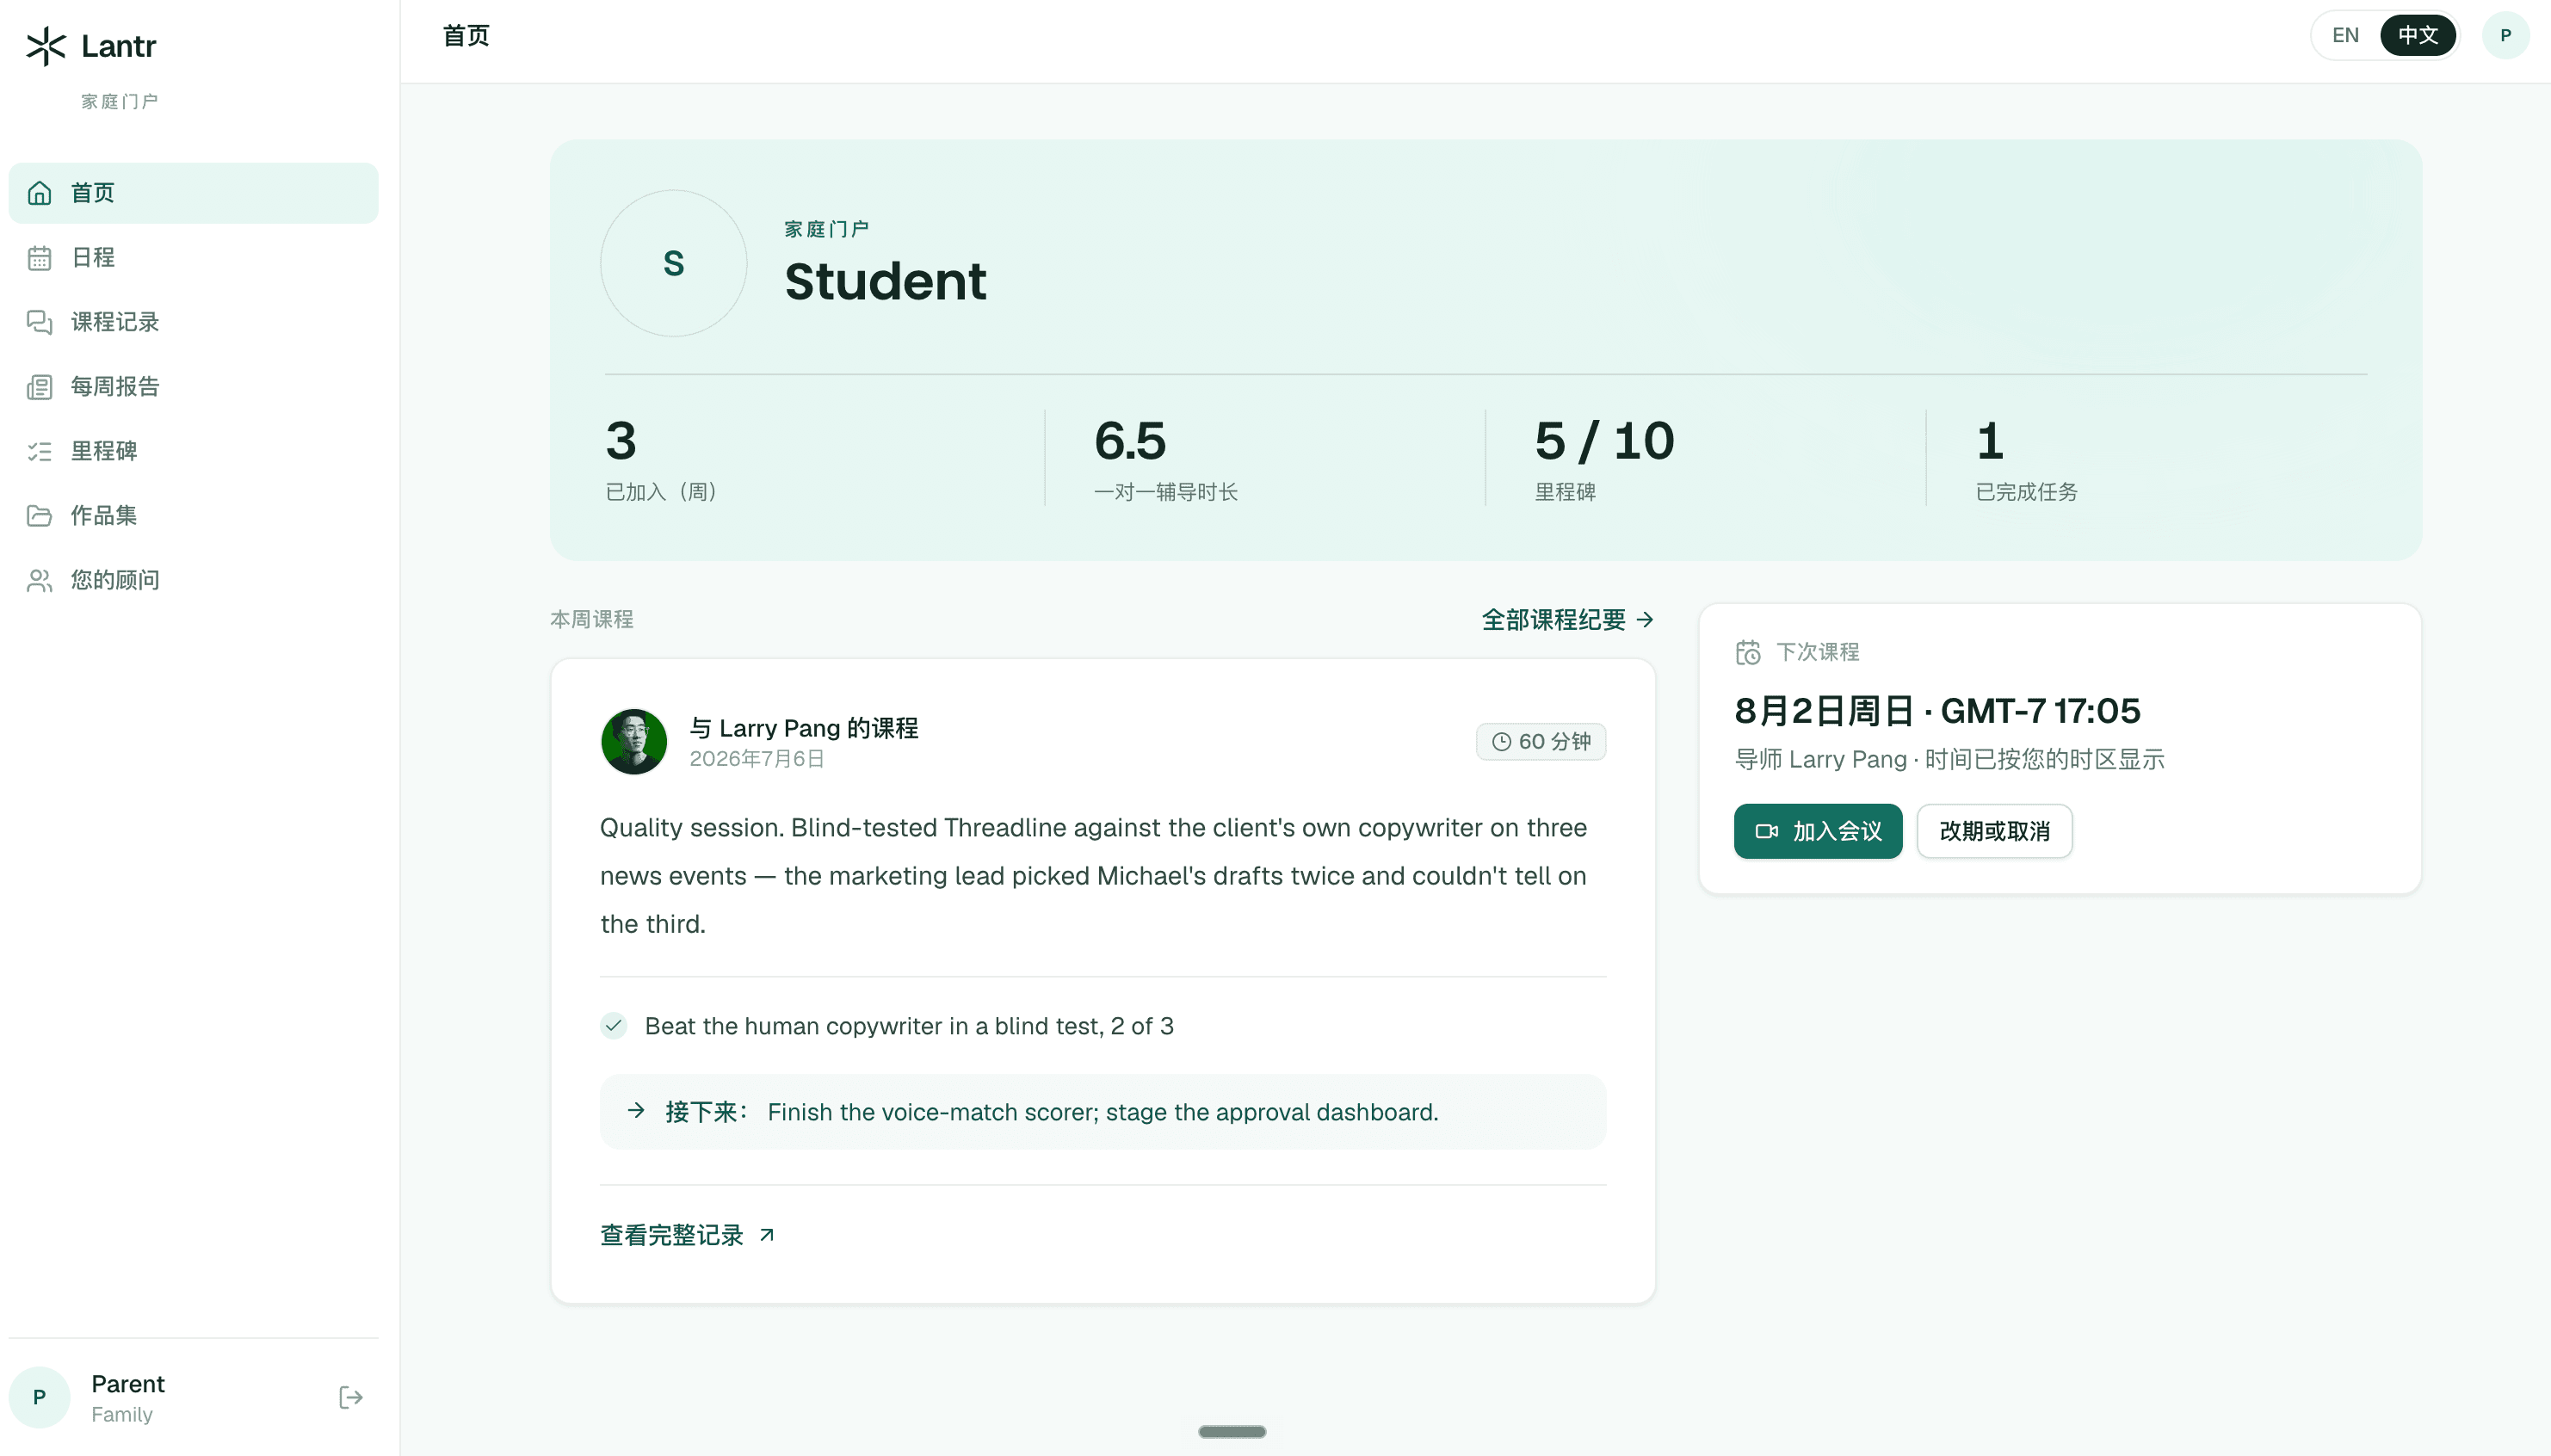The image size is (2551, 1456).
Task: Click the home icon beside 首页
Action: (39, 193)
